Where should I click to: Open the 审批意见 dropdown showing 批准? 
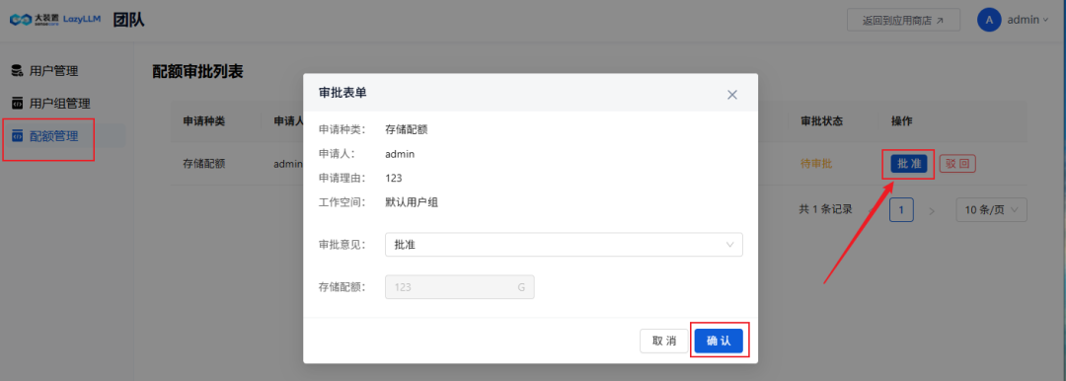564,245
